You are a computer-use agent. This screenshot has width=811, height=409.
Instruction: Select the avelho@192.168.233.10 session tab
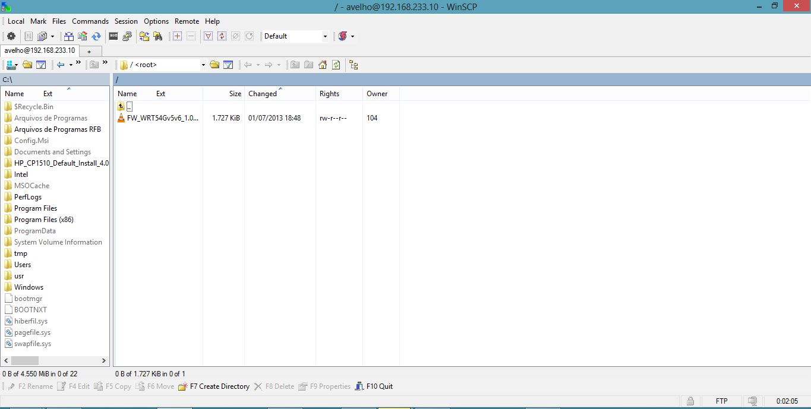[x=39, y=50]
